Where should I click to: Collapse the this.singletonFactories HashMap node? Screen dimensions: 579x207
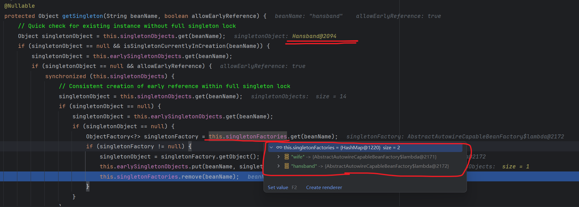coord(272,148)
